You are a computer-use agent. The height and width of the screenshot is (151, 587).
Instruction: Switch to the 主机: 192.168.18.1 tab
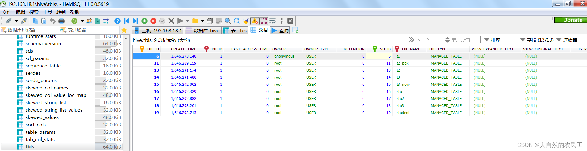(158, 30)
